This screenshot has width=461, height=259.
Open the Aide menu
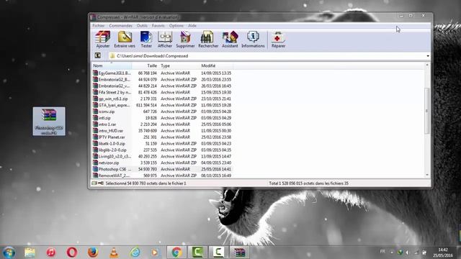[x=192, y=26]
